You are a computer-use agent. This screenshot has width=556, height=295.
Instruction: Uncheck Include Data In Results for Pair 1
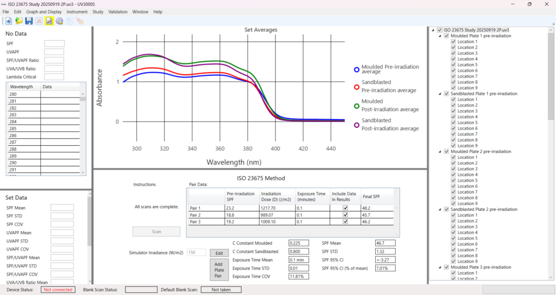(x=345, y=208)
